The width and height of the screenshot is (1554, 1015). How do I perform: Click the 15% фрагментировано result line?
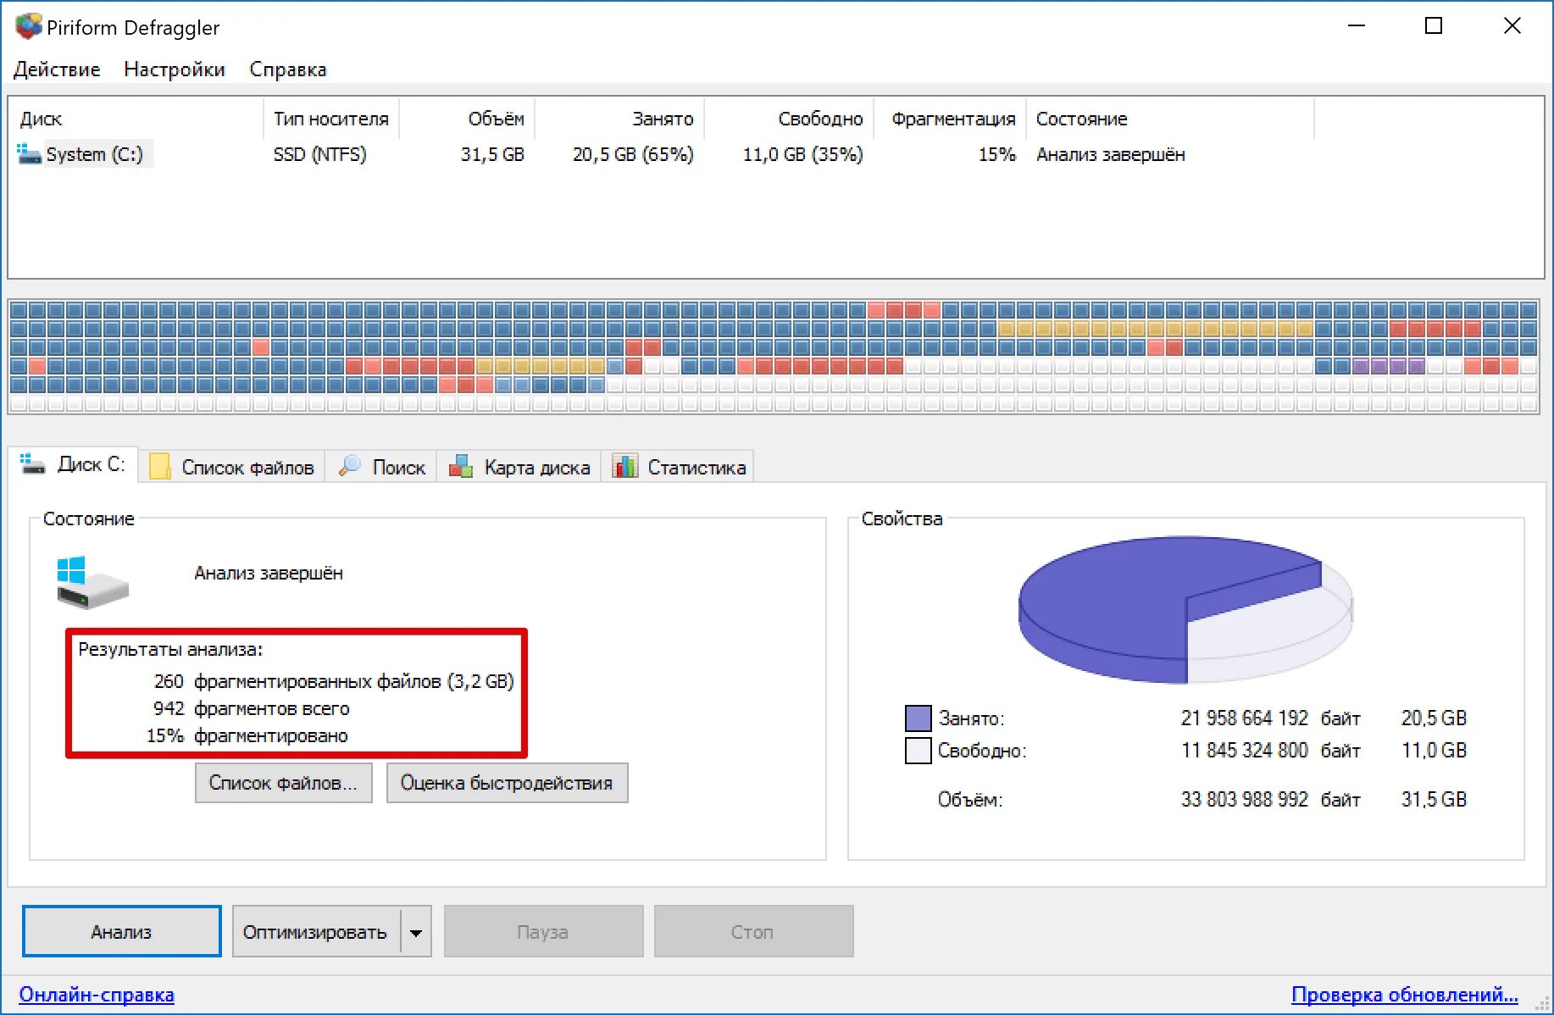(x=247, y=735)
